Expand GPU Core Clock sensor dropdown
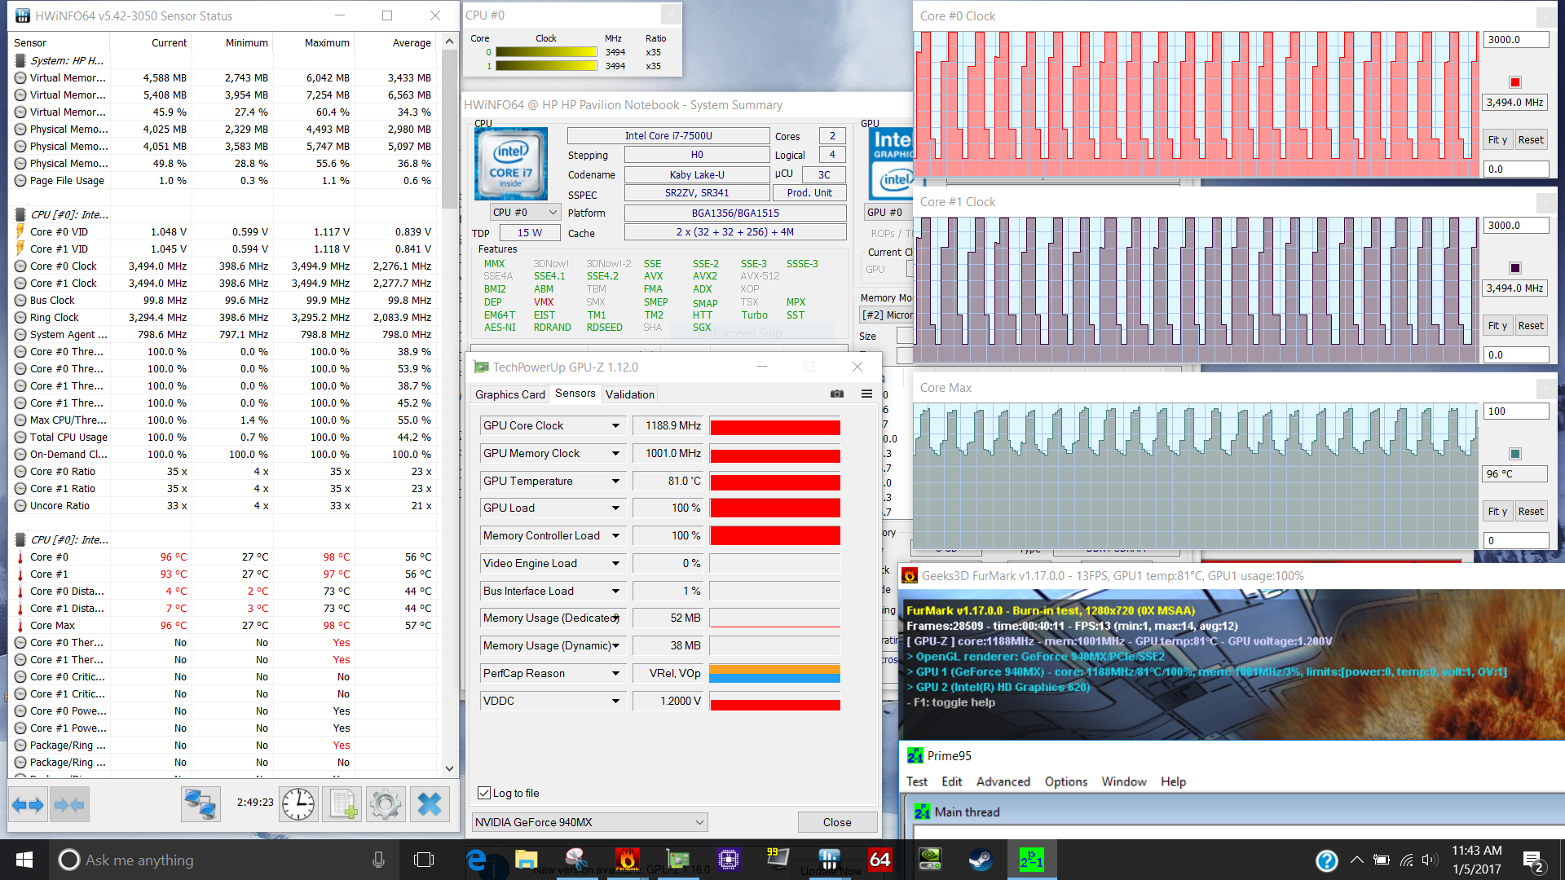 (615, 425)
